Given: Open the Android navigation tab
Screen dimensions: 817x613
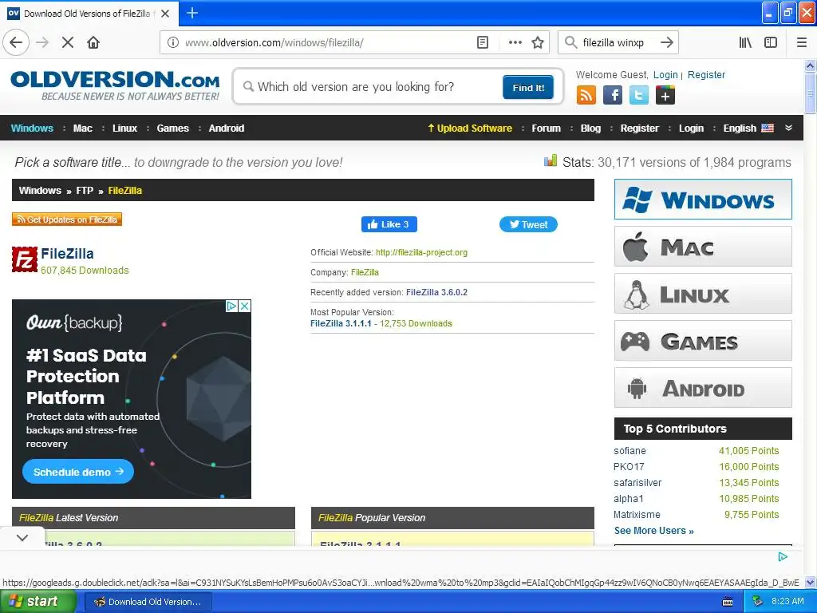Looking at the screenshot, I should (x=226, y=129).
